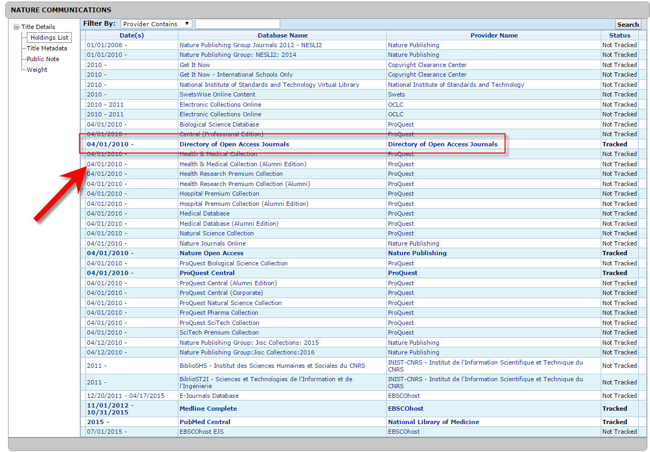Open Medline Complete database link
The width and height of the screenshot is (650, 452).
point(208,409)
